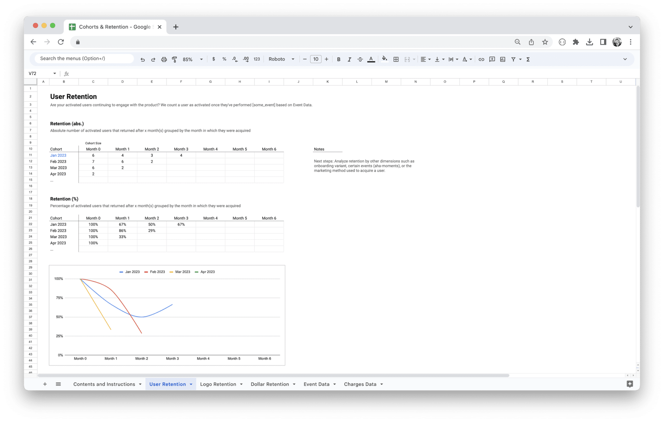The width and height of the screenshot is (664, 422).
Task: Open Insert chart via the chart icon
Action: click(x=503, y=59)
